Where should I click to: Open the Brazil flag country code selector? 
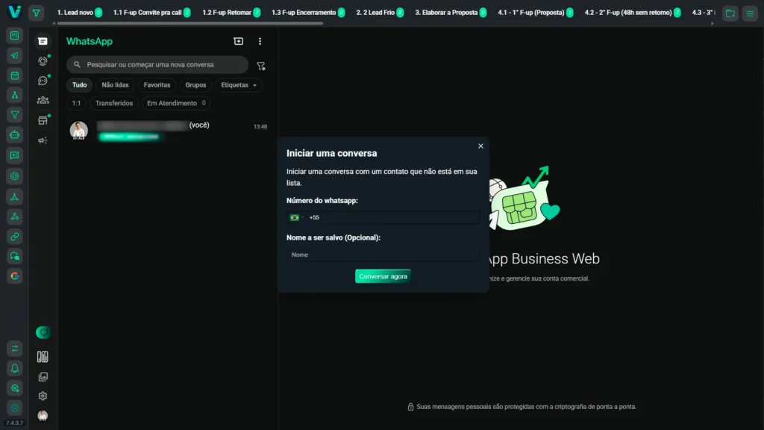tap(295, 217)
